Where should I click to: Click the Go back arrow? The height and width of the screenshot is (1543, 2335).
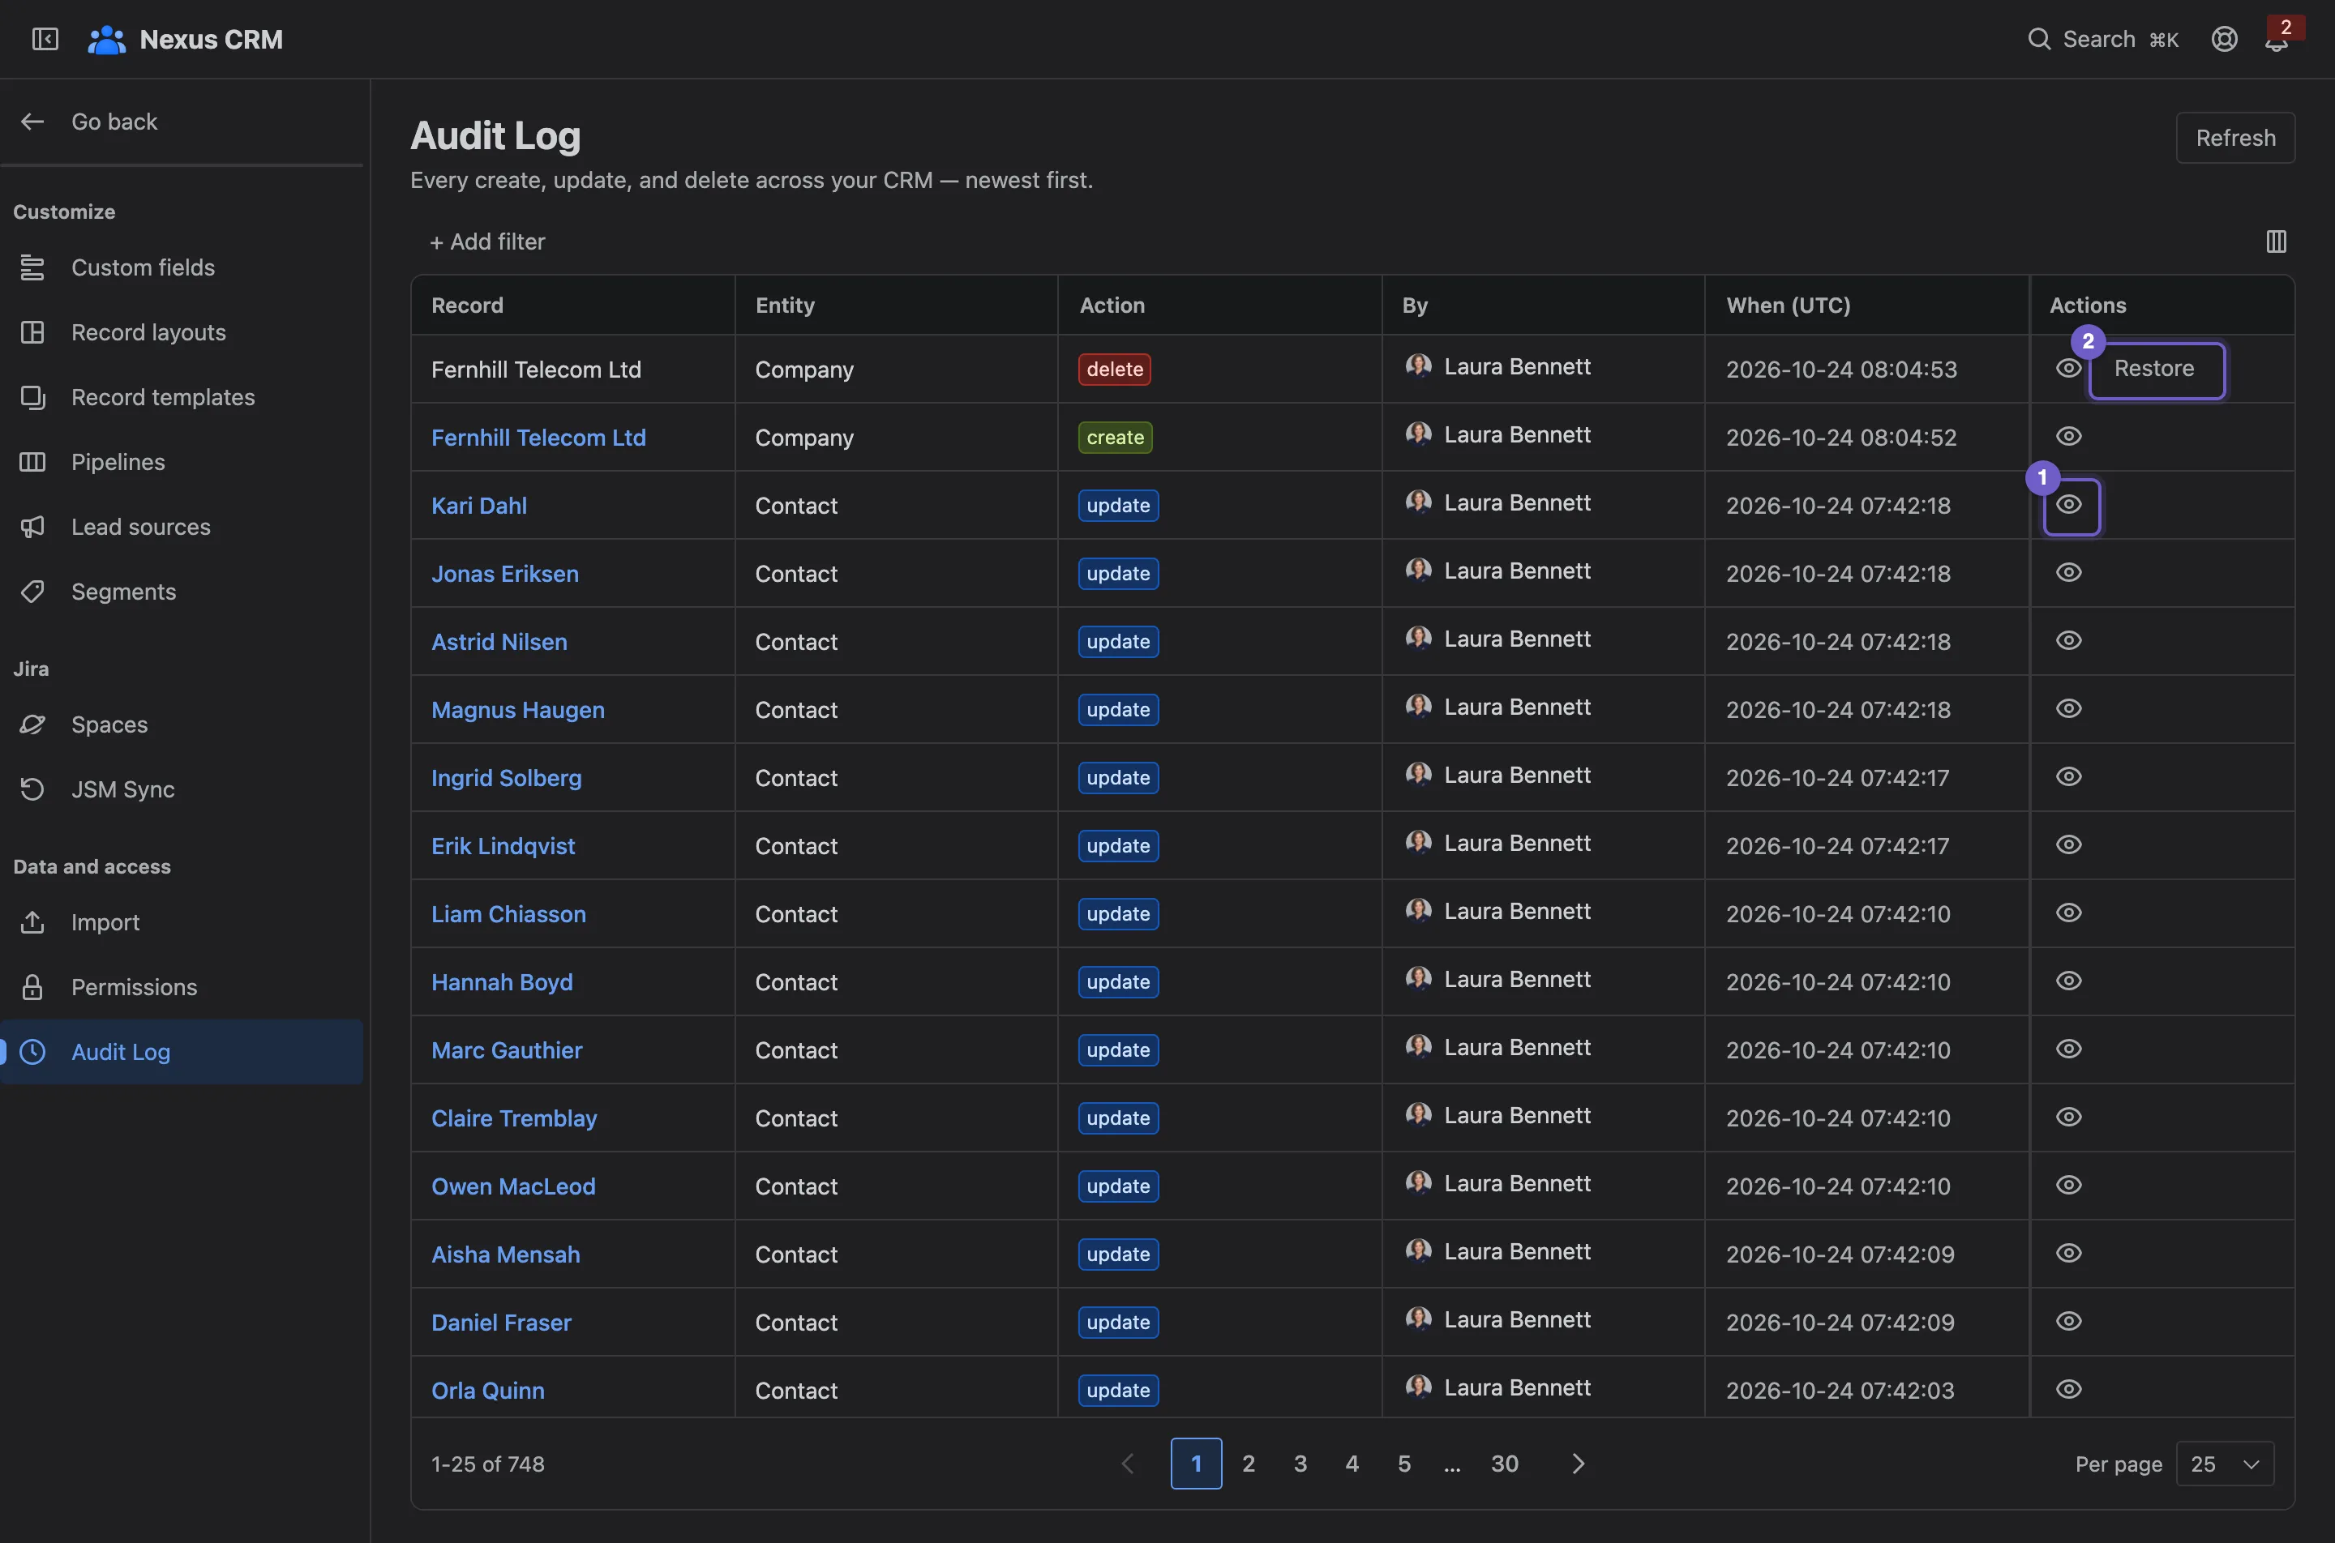coord(32,121)
